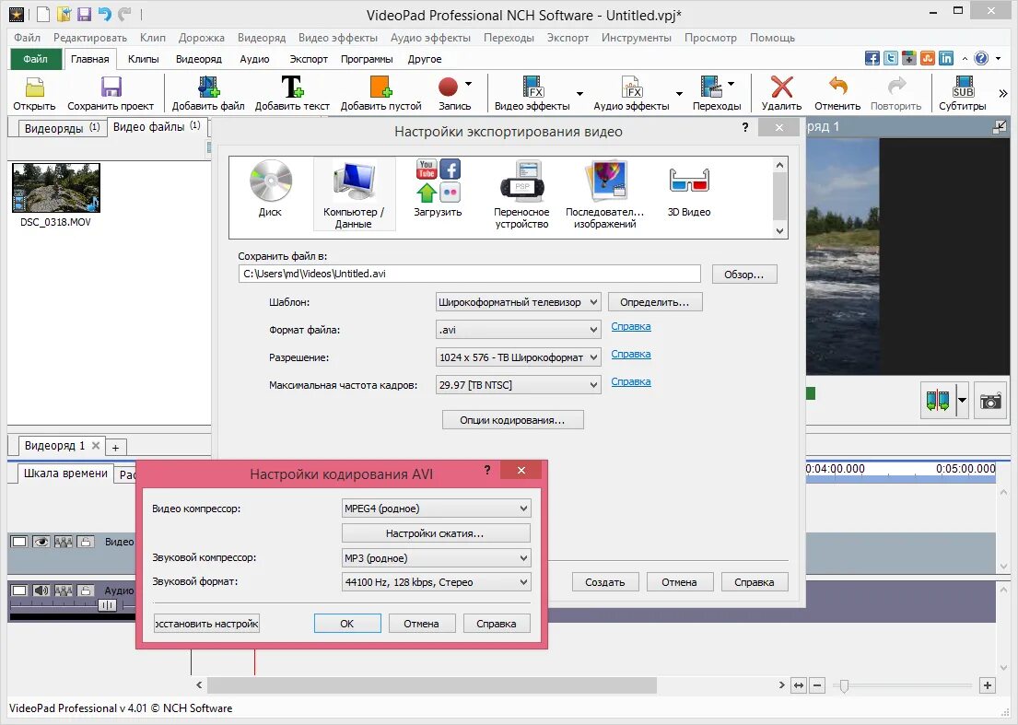Click Добавить пустой orange clip icon
The image size is (1018, 725).
pos(380,87)
